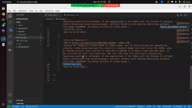192x108 pixels.
Task: Expand the OPEN EDITORS section
Action: pos(22,19)
